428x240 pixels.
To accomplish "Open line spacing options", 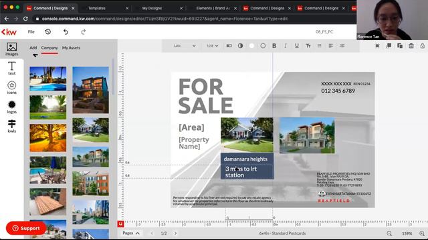I will pos(342,46).
